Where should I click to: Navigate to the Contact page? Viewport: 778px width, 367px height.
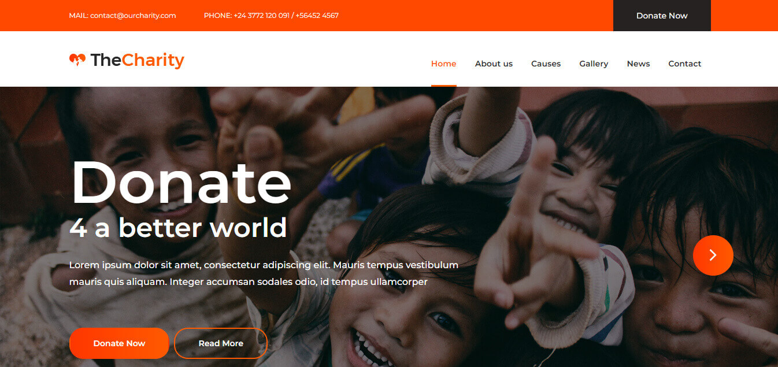coord(684,64)
